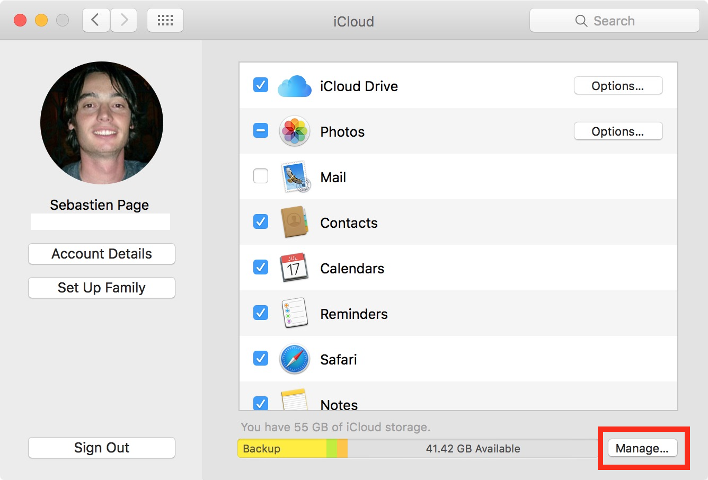Open Account Details
Viewport: 708px width, 480px height.
pyautogui.click(x=102, y=254)
